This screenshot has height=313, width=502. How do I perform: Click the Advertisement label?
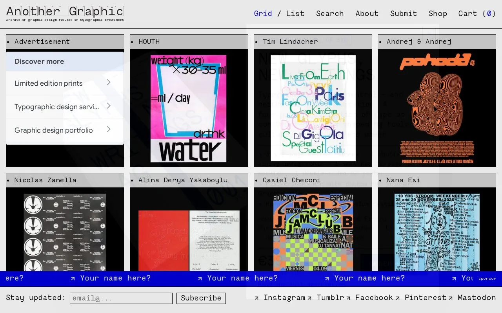click(42, 41)
